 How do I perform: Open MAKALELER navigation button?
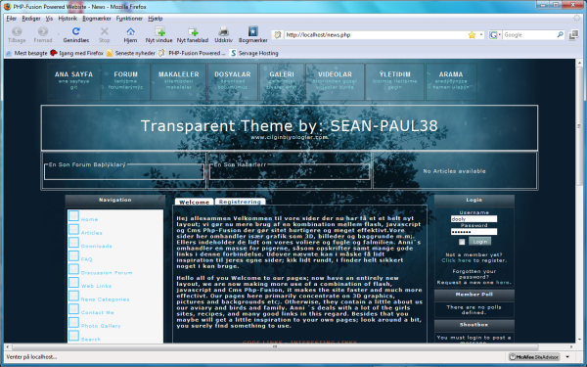179,81
